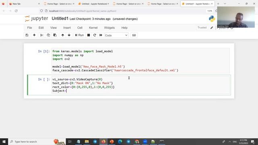258x145 pixels.
Task: Paste cells below icon
Action: pos(55,35)
